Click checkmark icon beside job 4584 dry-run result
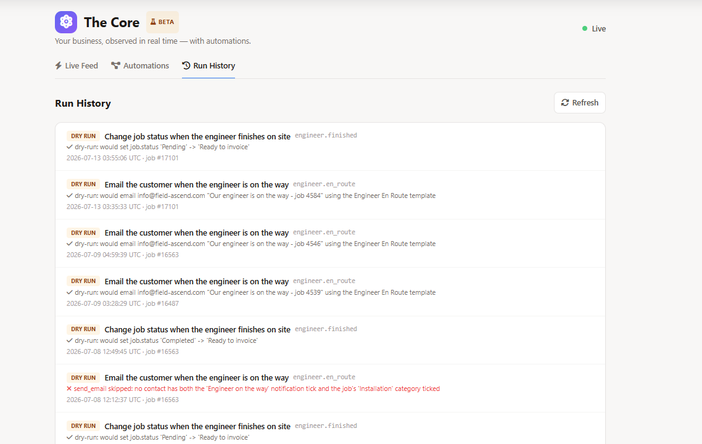This screenshot has width=702, height=444. pos(69,195)
